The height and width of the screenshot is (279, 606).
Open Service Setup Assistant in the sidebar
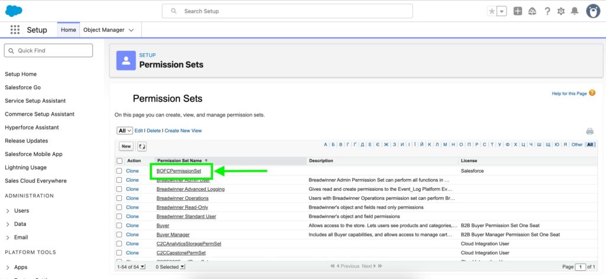point(35,100)
